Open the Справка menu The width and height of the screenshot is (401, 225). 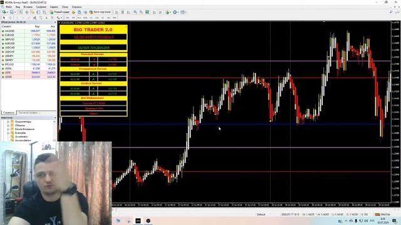coord(76,7)
